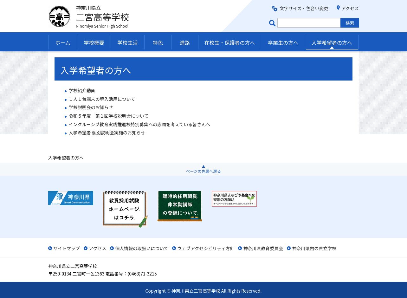Screen dimensions: 407x298
Task: Open ウェブアクセシビリティ方針 footer link
Action: [206, 249]
